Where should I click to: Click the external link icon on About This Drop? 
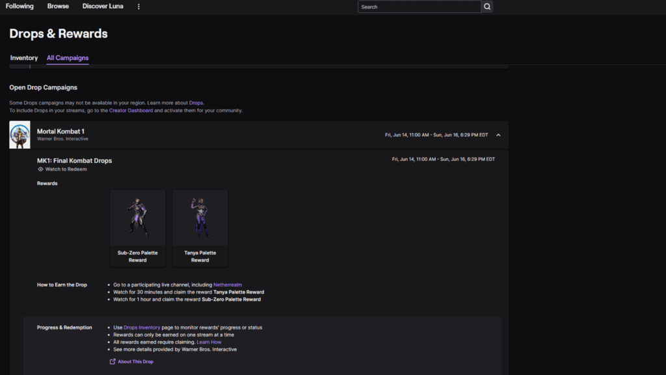[x=113, y=361]
